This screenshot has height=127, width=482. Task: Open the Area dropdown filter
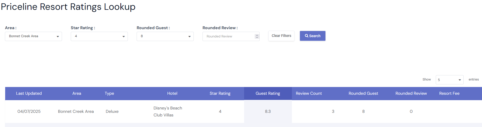click(x=33, y=36)
